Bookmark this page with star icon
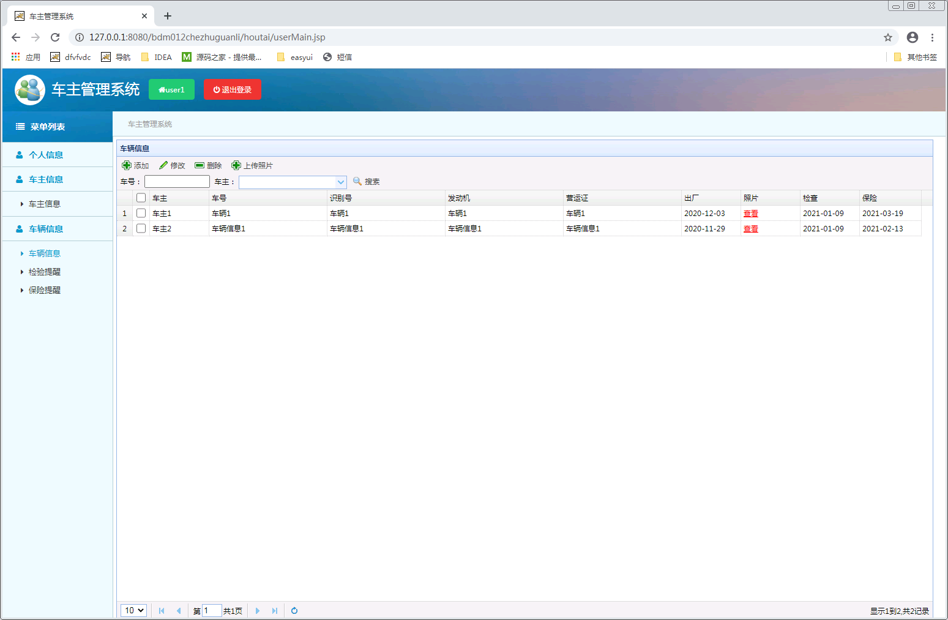Image resolution: width=948 pixels, height=620 pixels. 888,37
